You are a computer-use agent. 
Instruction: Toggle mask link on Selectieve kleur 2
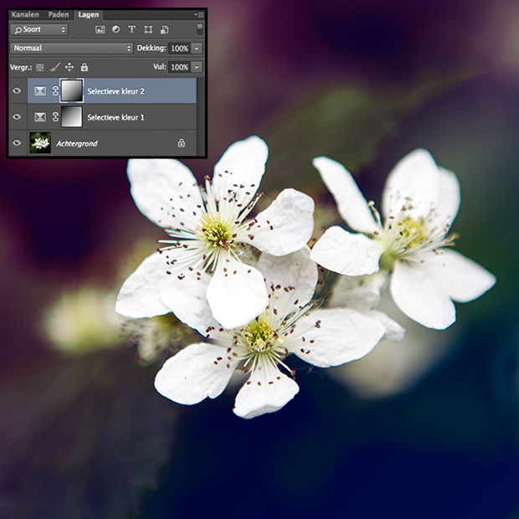[55, 90]
